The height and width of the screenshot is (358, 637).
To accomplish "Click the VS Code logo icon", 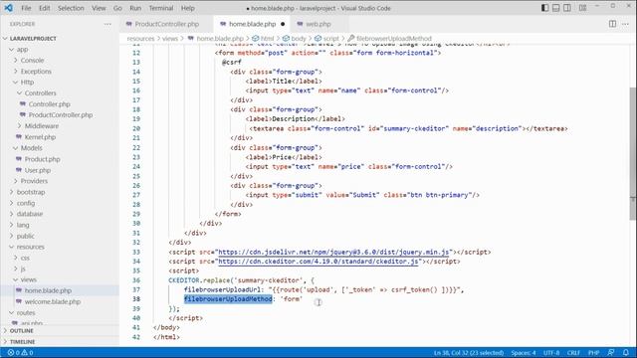I will pyautogui.click(x=9, y=8).
